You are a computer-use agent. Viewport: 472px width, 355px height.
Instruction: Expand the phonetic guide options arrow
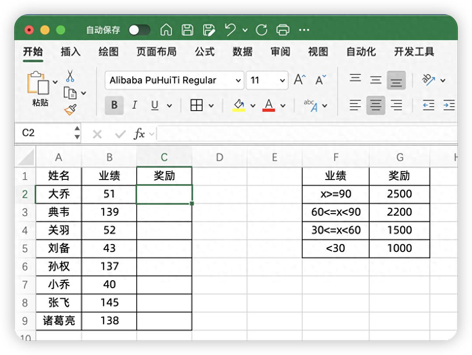[325, 105]
